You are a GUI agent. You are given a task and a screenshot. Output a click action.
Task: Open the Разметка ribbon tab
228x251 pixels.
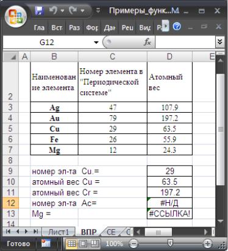pos(74,27)
